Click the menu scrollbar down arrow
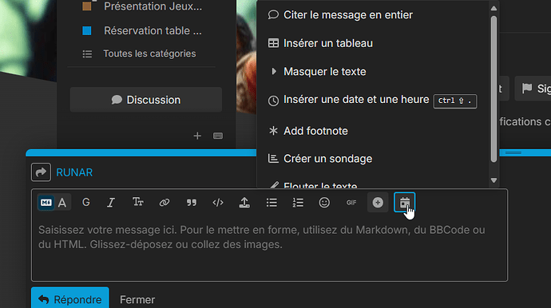Viewport: 551px width, 308px height. click(494, 180)
